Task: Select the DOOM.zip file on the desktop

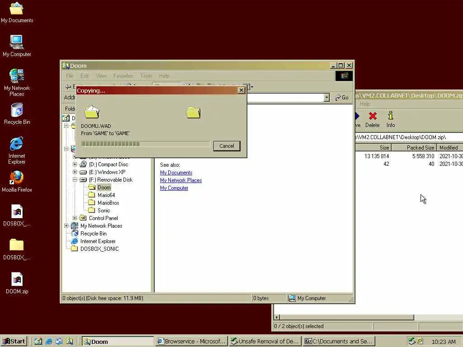Action: 17,283
